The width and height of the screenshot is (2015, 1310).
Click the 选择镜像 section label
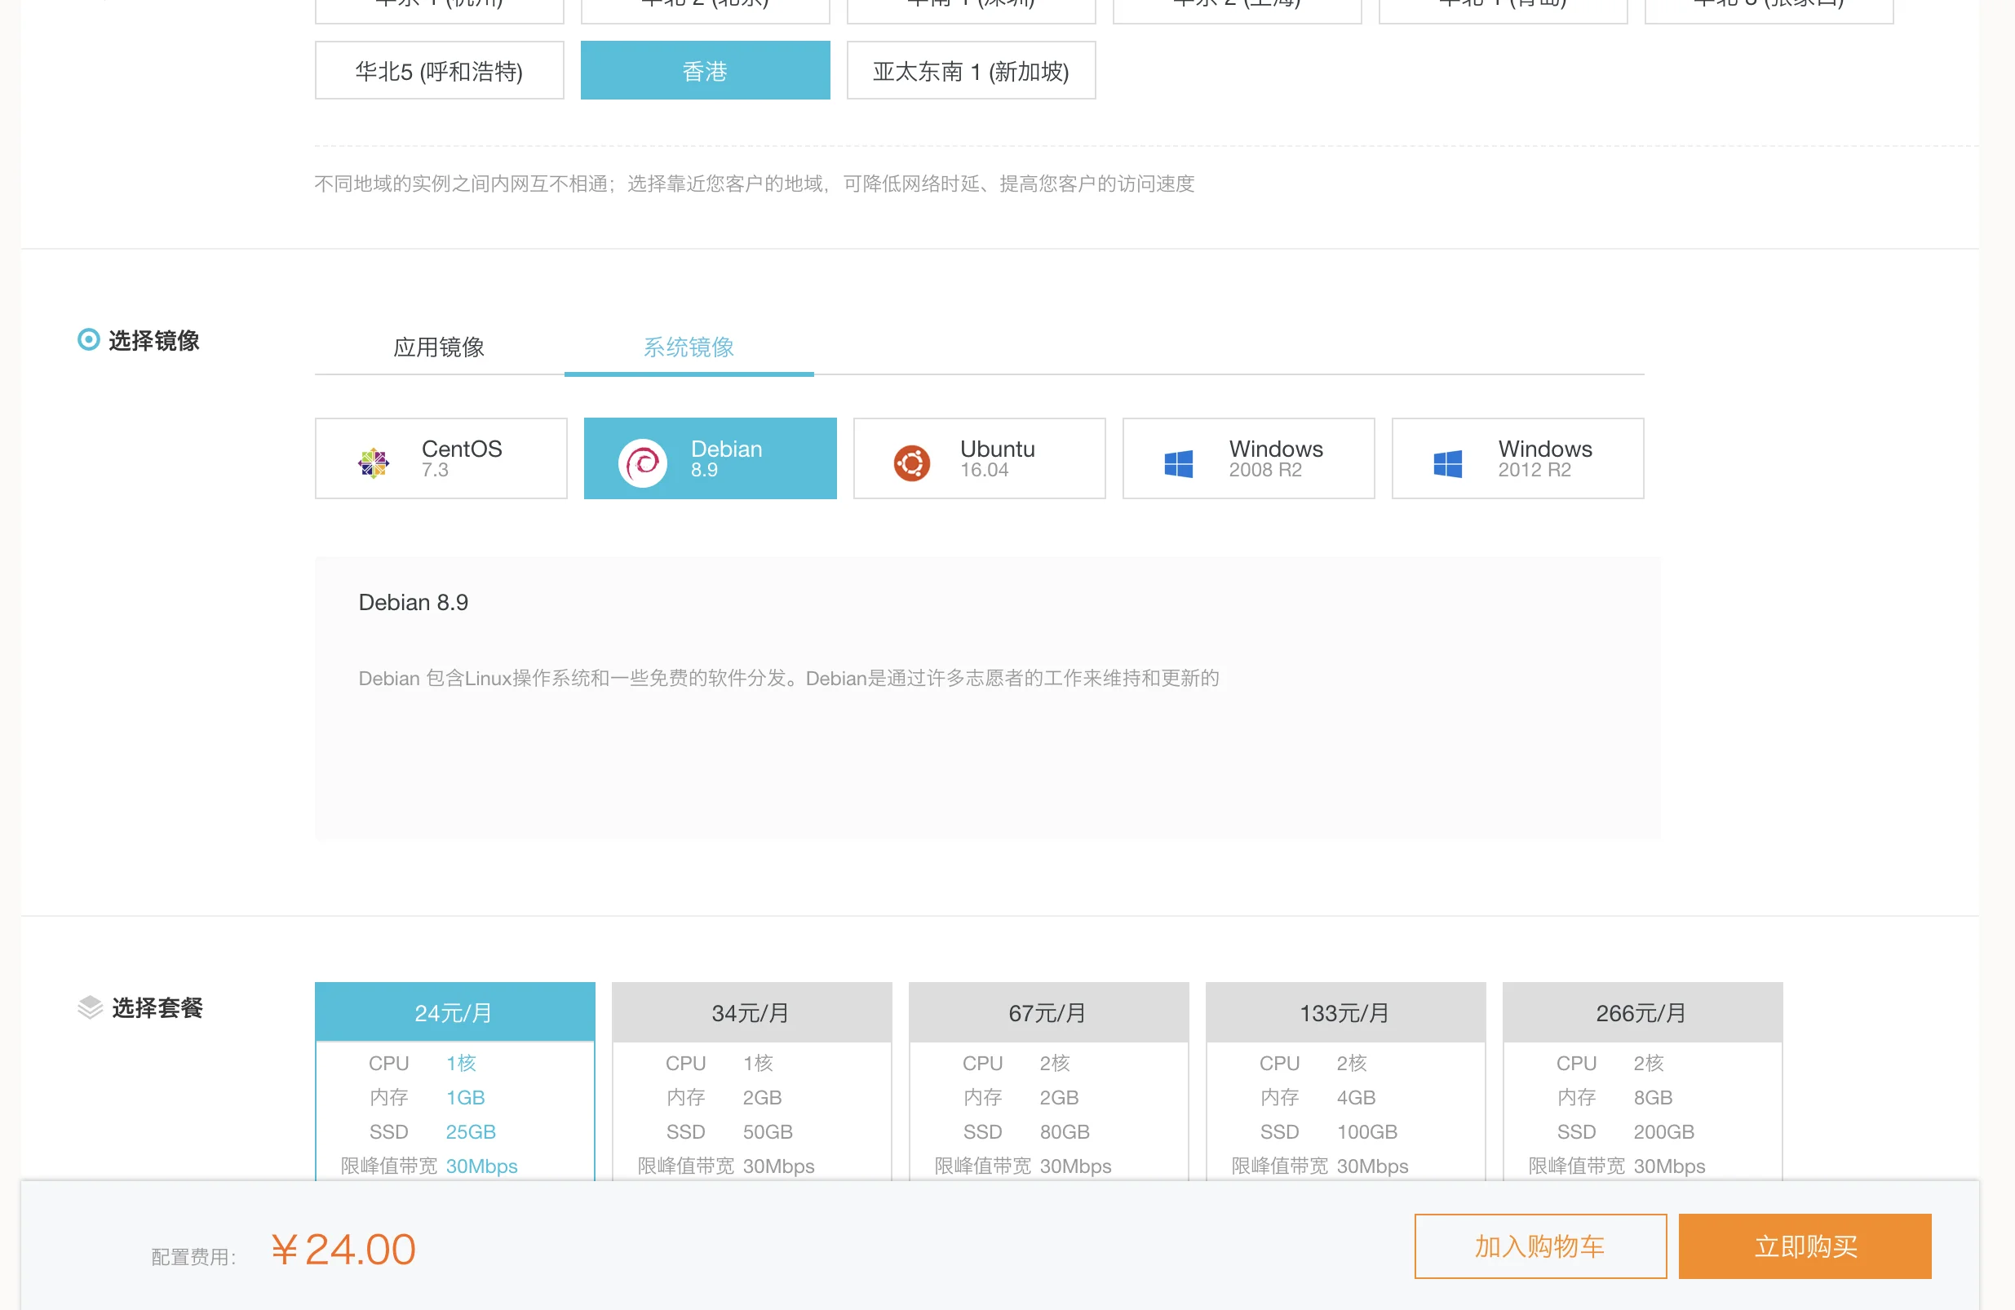[x=154, y=340]
